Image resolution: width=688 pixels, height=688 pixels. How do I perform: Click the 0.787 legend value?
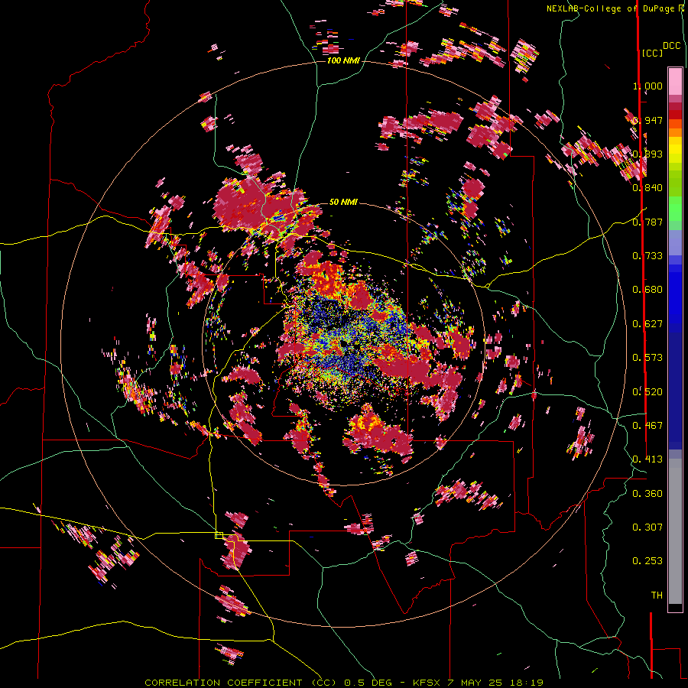coord(647,222)
